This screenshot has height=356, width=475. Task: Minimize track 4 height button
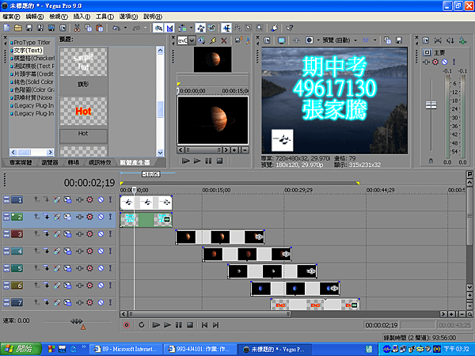(6, 251)
